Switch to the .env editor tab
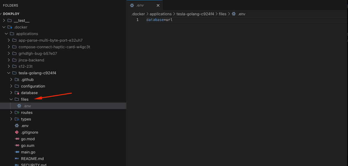Screen dimensions: 348x166 coord(140,5)
